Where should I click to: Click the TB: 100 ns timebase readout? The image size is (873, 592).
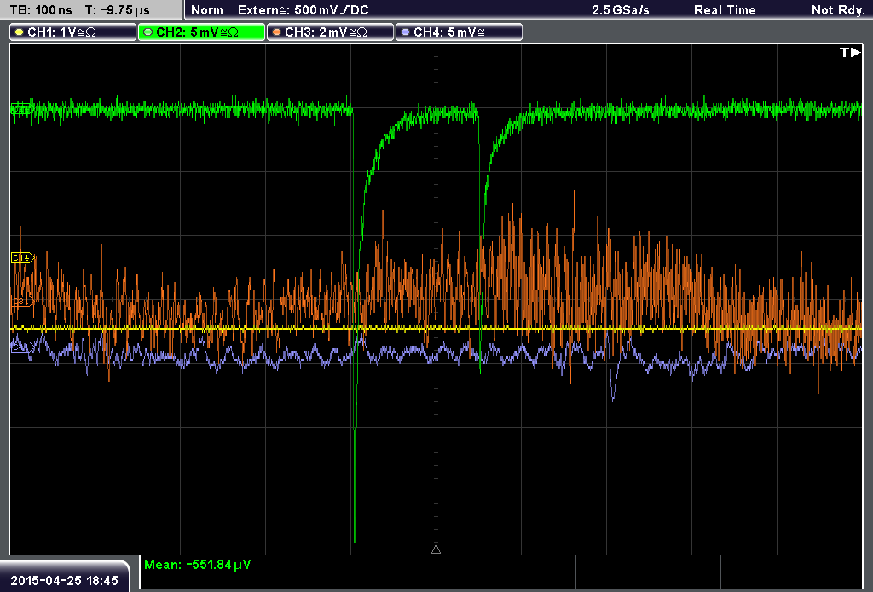pyautogui.click(x=41, y=10)
